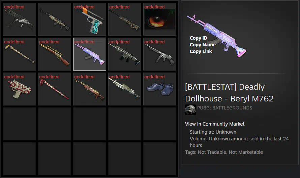Open the PUBG: BATTLEGROUNDS game link
The image size is (300, 178).
pos(224,108)
